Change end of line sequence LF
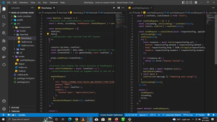Screen dimensions: 217x122 coord(159,115)
